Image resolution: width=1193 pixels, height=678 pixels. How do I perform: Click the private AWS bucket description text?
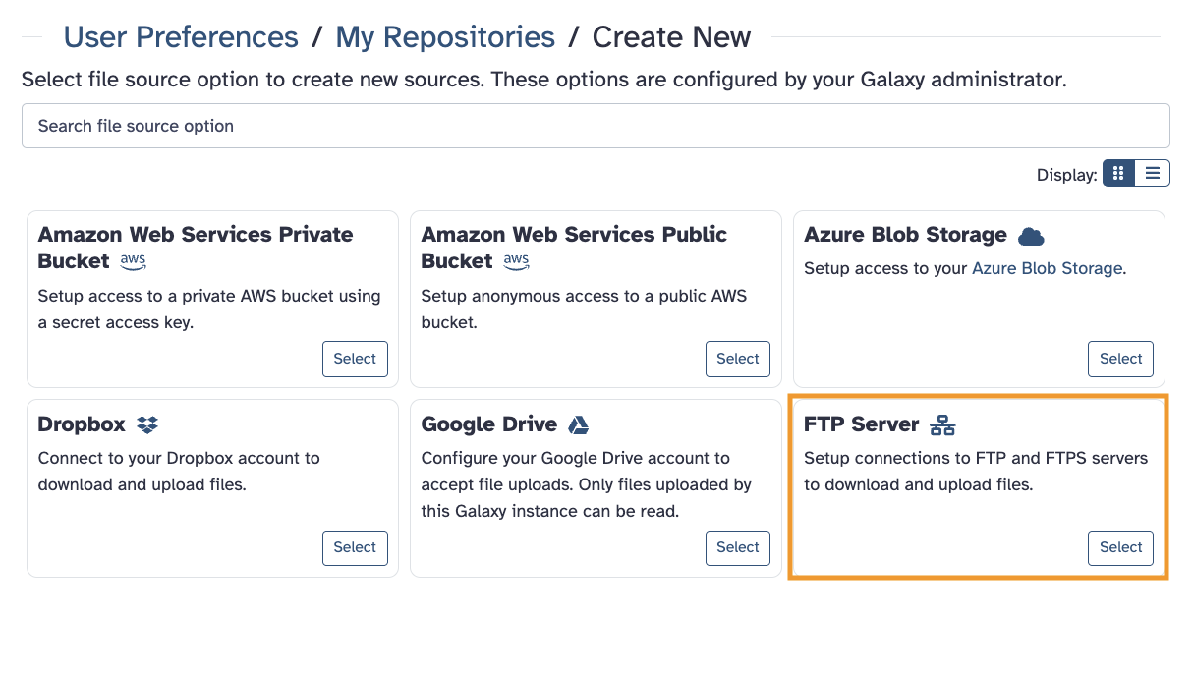tap(209, 309)
